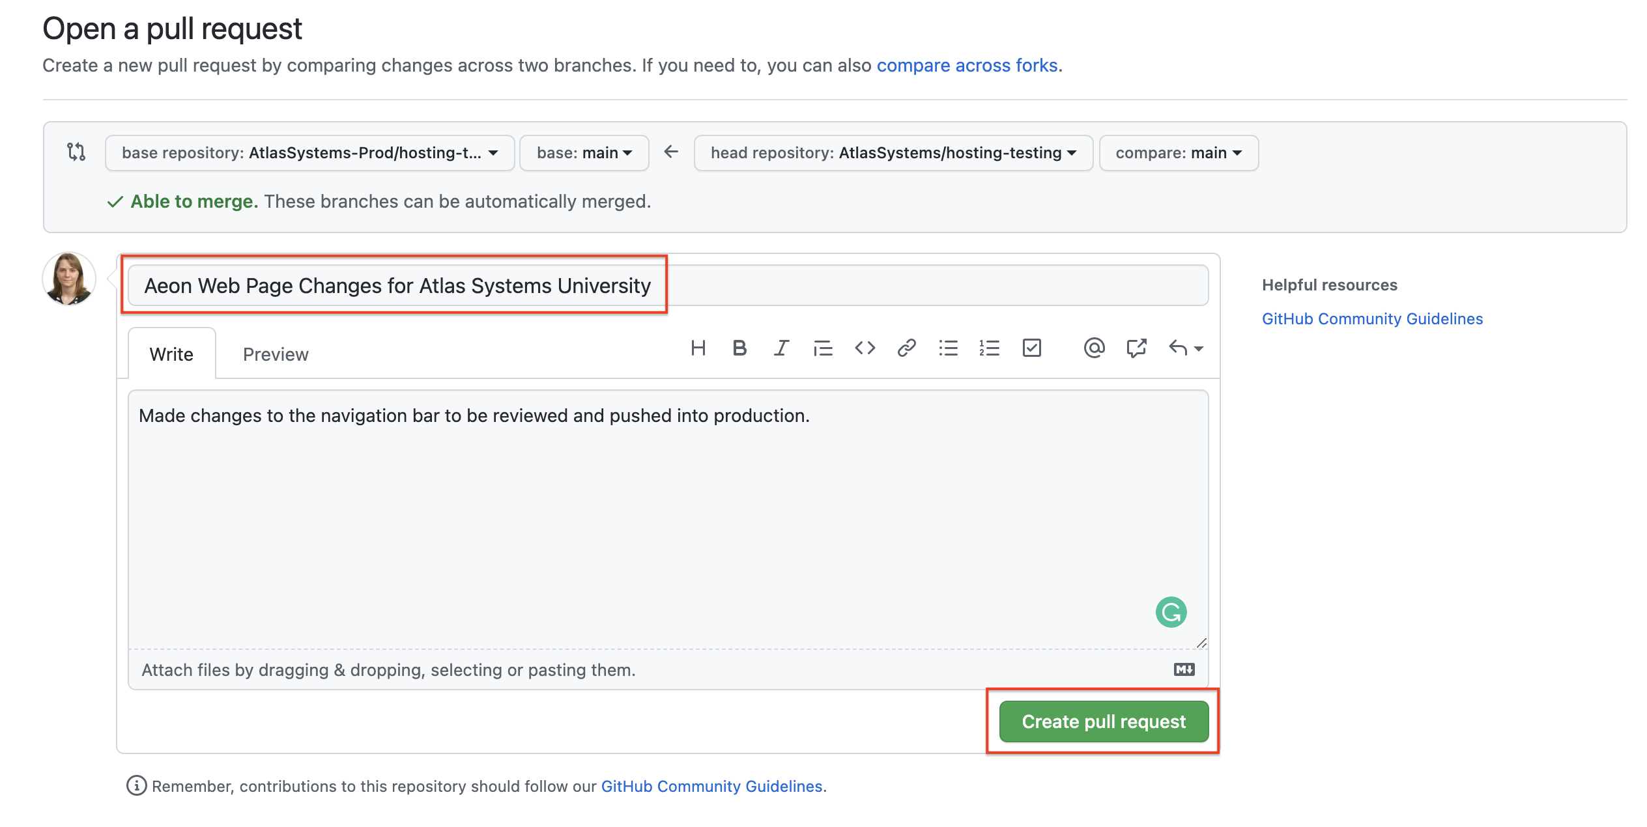Open the compare across forks link
Image resolution: width=1647 pixels, height=827 pixels.
click(x=967, y=65)
